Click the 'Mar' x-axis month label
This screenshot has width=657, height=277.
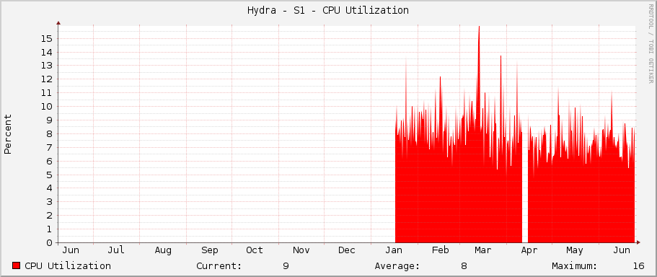(x=482, y=250)
